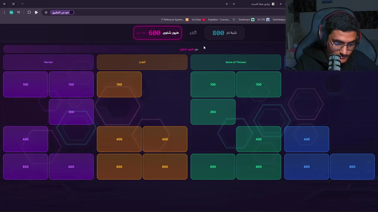
Task: Select the طيور شلوى team card with 600
Action: pyautogui.click(x=157, y=33)
